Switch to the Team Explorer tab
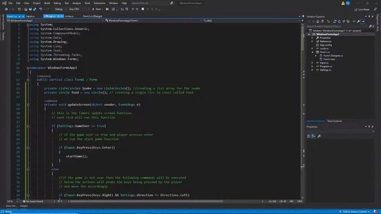 point(335,121)
